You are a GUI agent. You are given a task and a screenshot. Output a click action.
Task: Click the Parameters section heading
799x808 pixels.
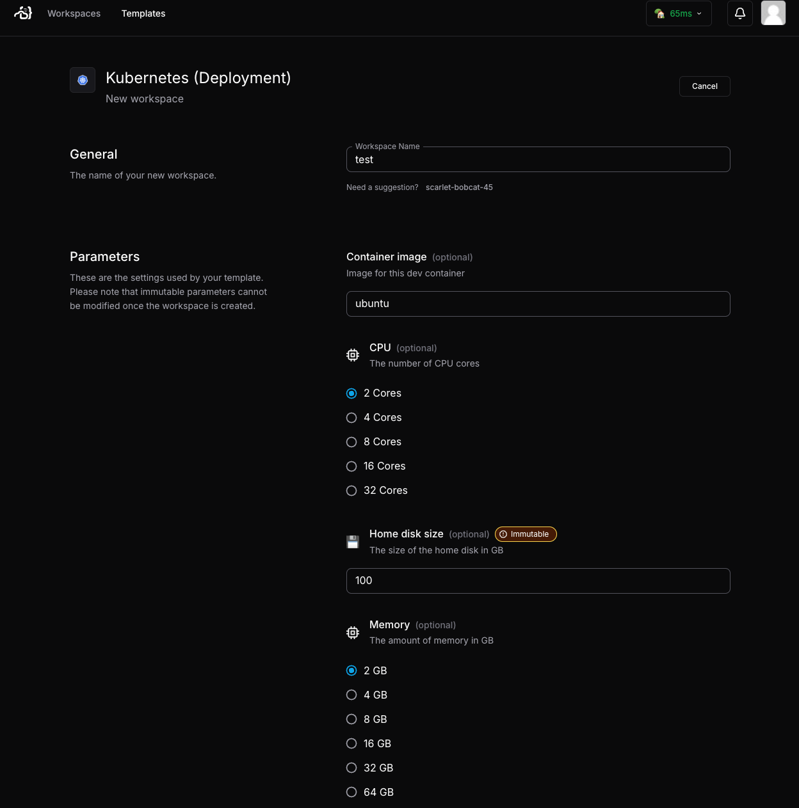click(x=104, y=257)
